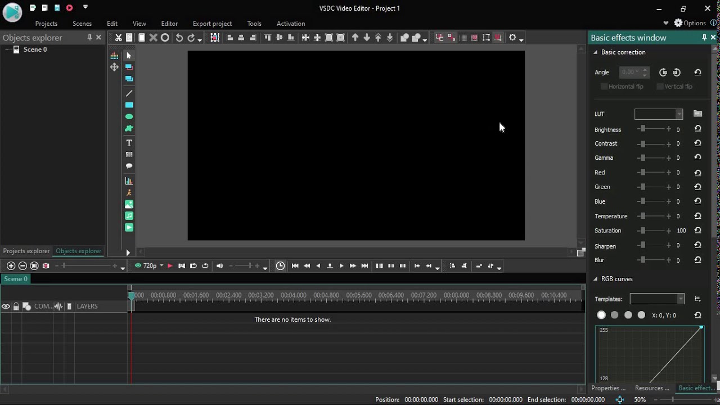This screenshot has width=720, height=405.
Task: Click the Cut scissors icon in toolbar
Action: (118, 38)
